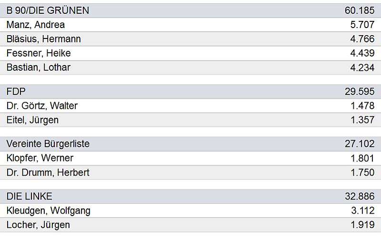Select the FDP total value 29.595

pos(360,92)
